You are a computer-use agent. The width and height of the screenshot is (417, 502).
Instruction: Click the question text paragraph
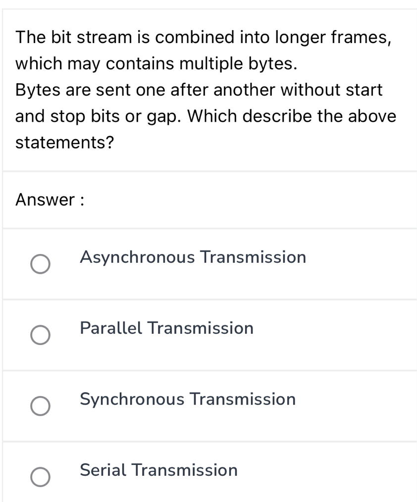pyautogui.click(x=206, y=89)
